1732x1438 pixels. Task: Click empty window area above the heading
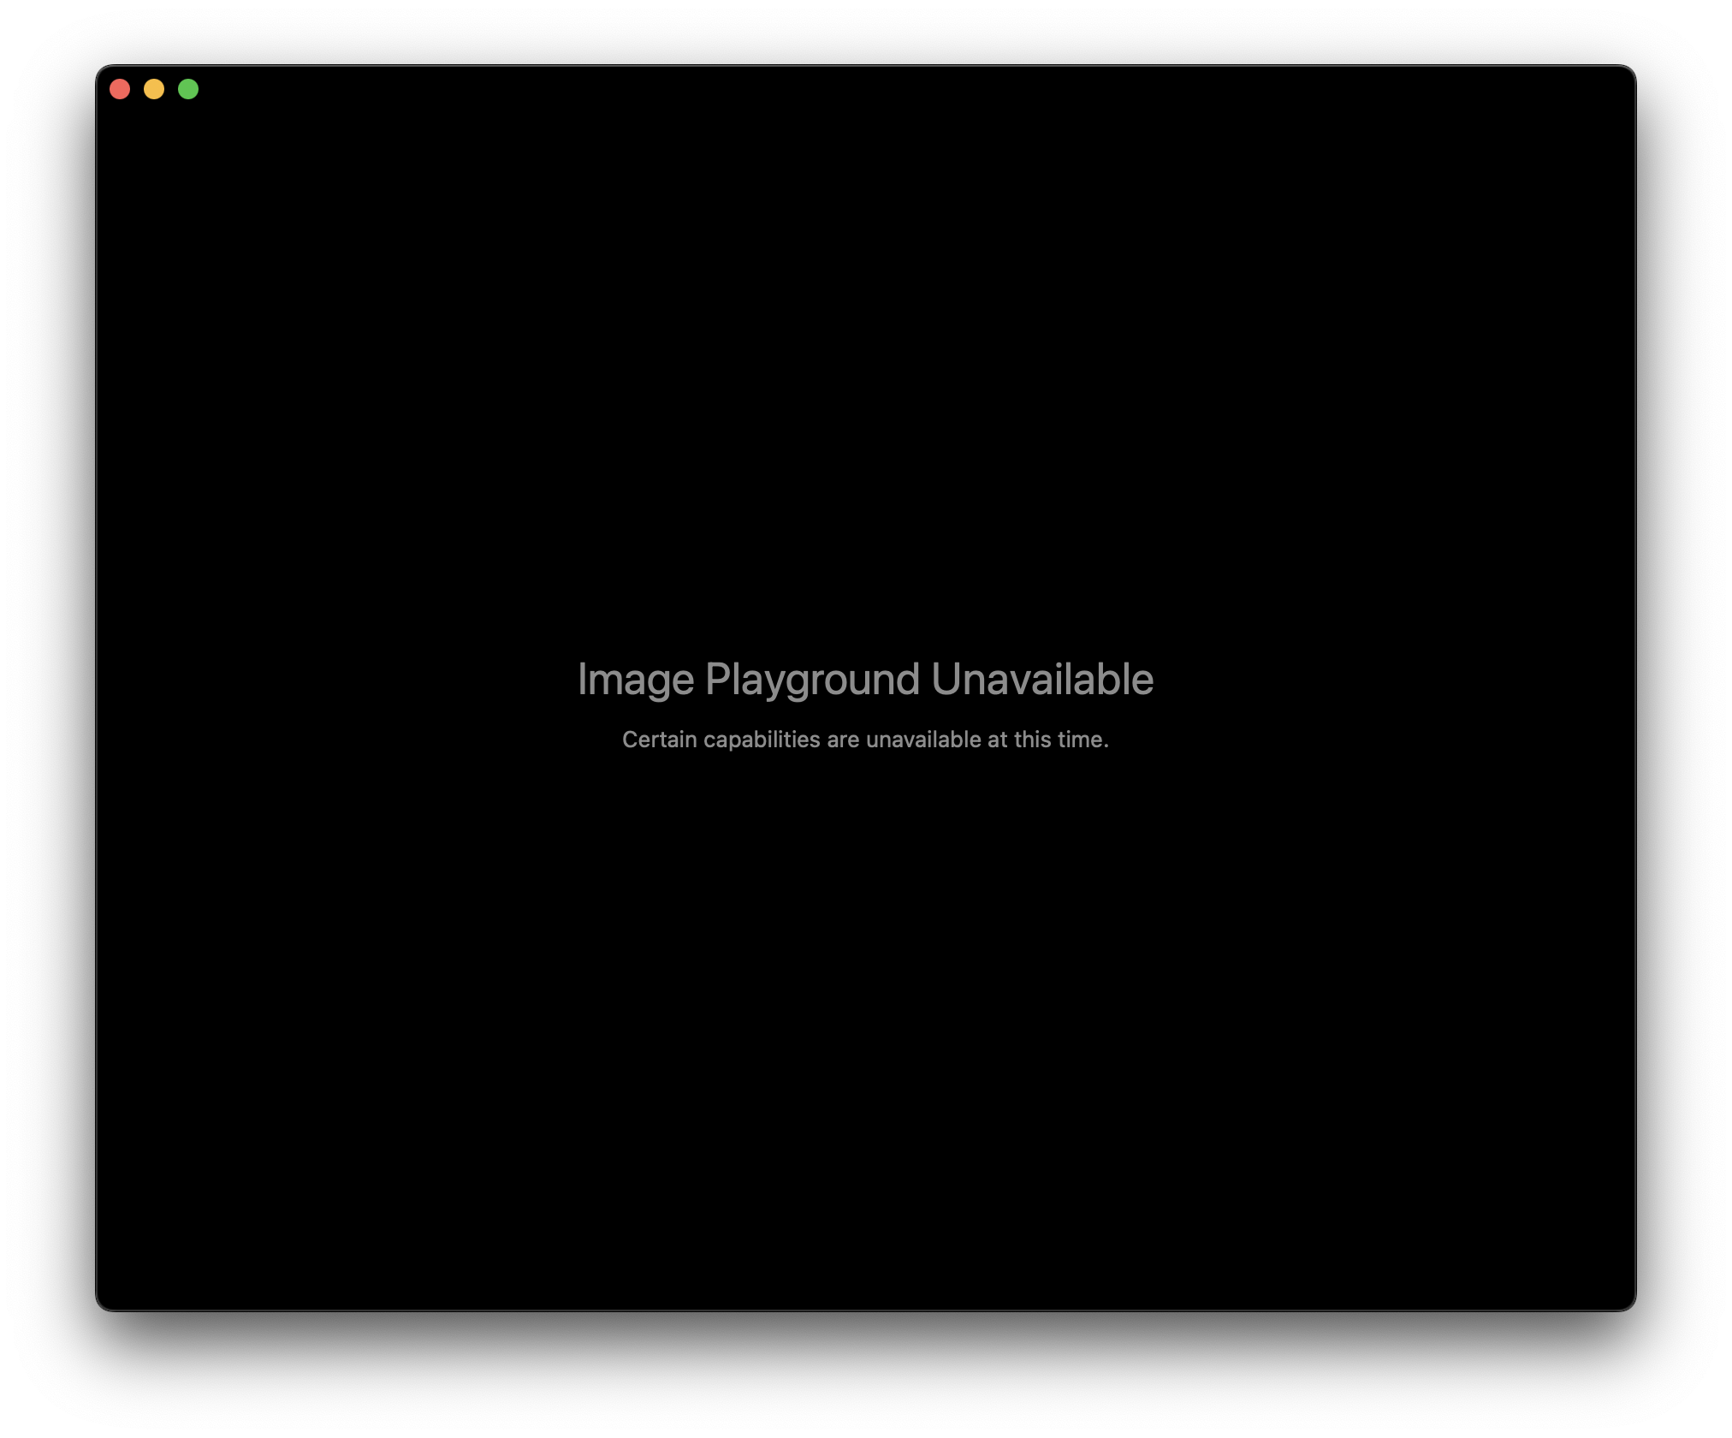pyautogui.click(x=865, y=385)
